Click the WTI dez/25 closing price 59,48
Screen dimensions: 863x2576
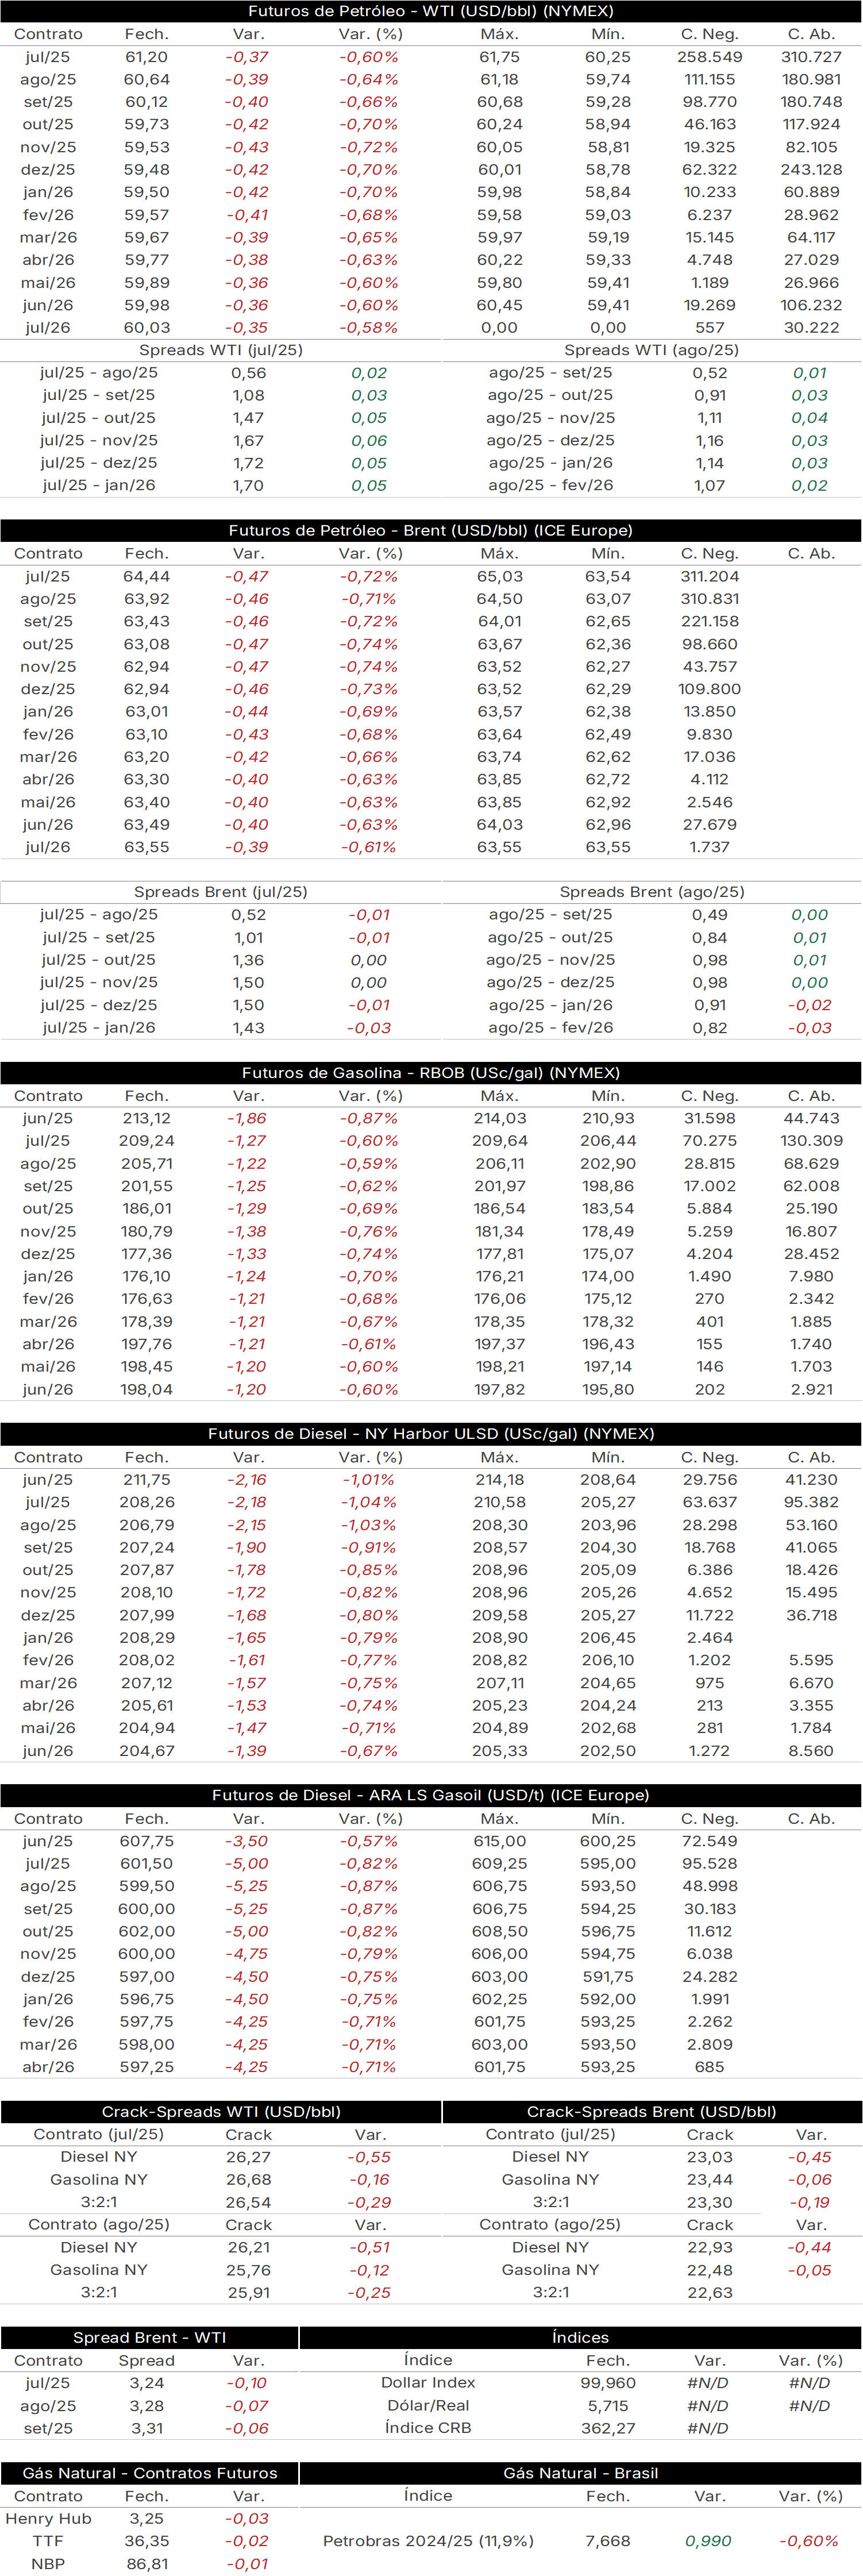[x=147, y=170]
